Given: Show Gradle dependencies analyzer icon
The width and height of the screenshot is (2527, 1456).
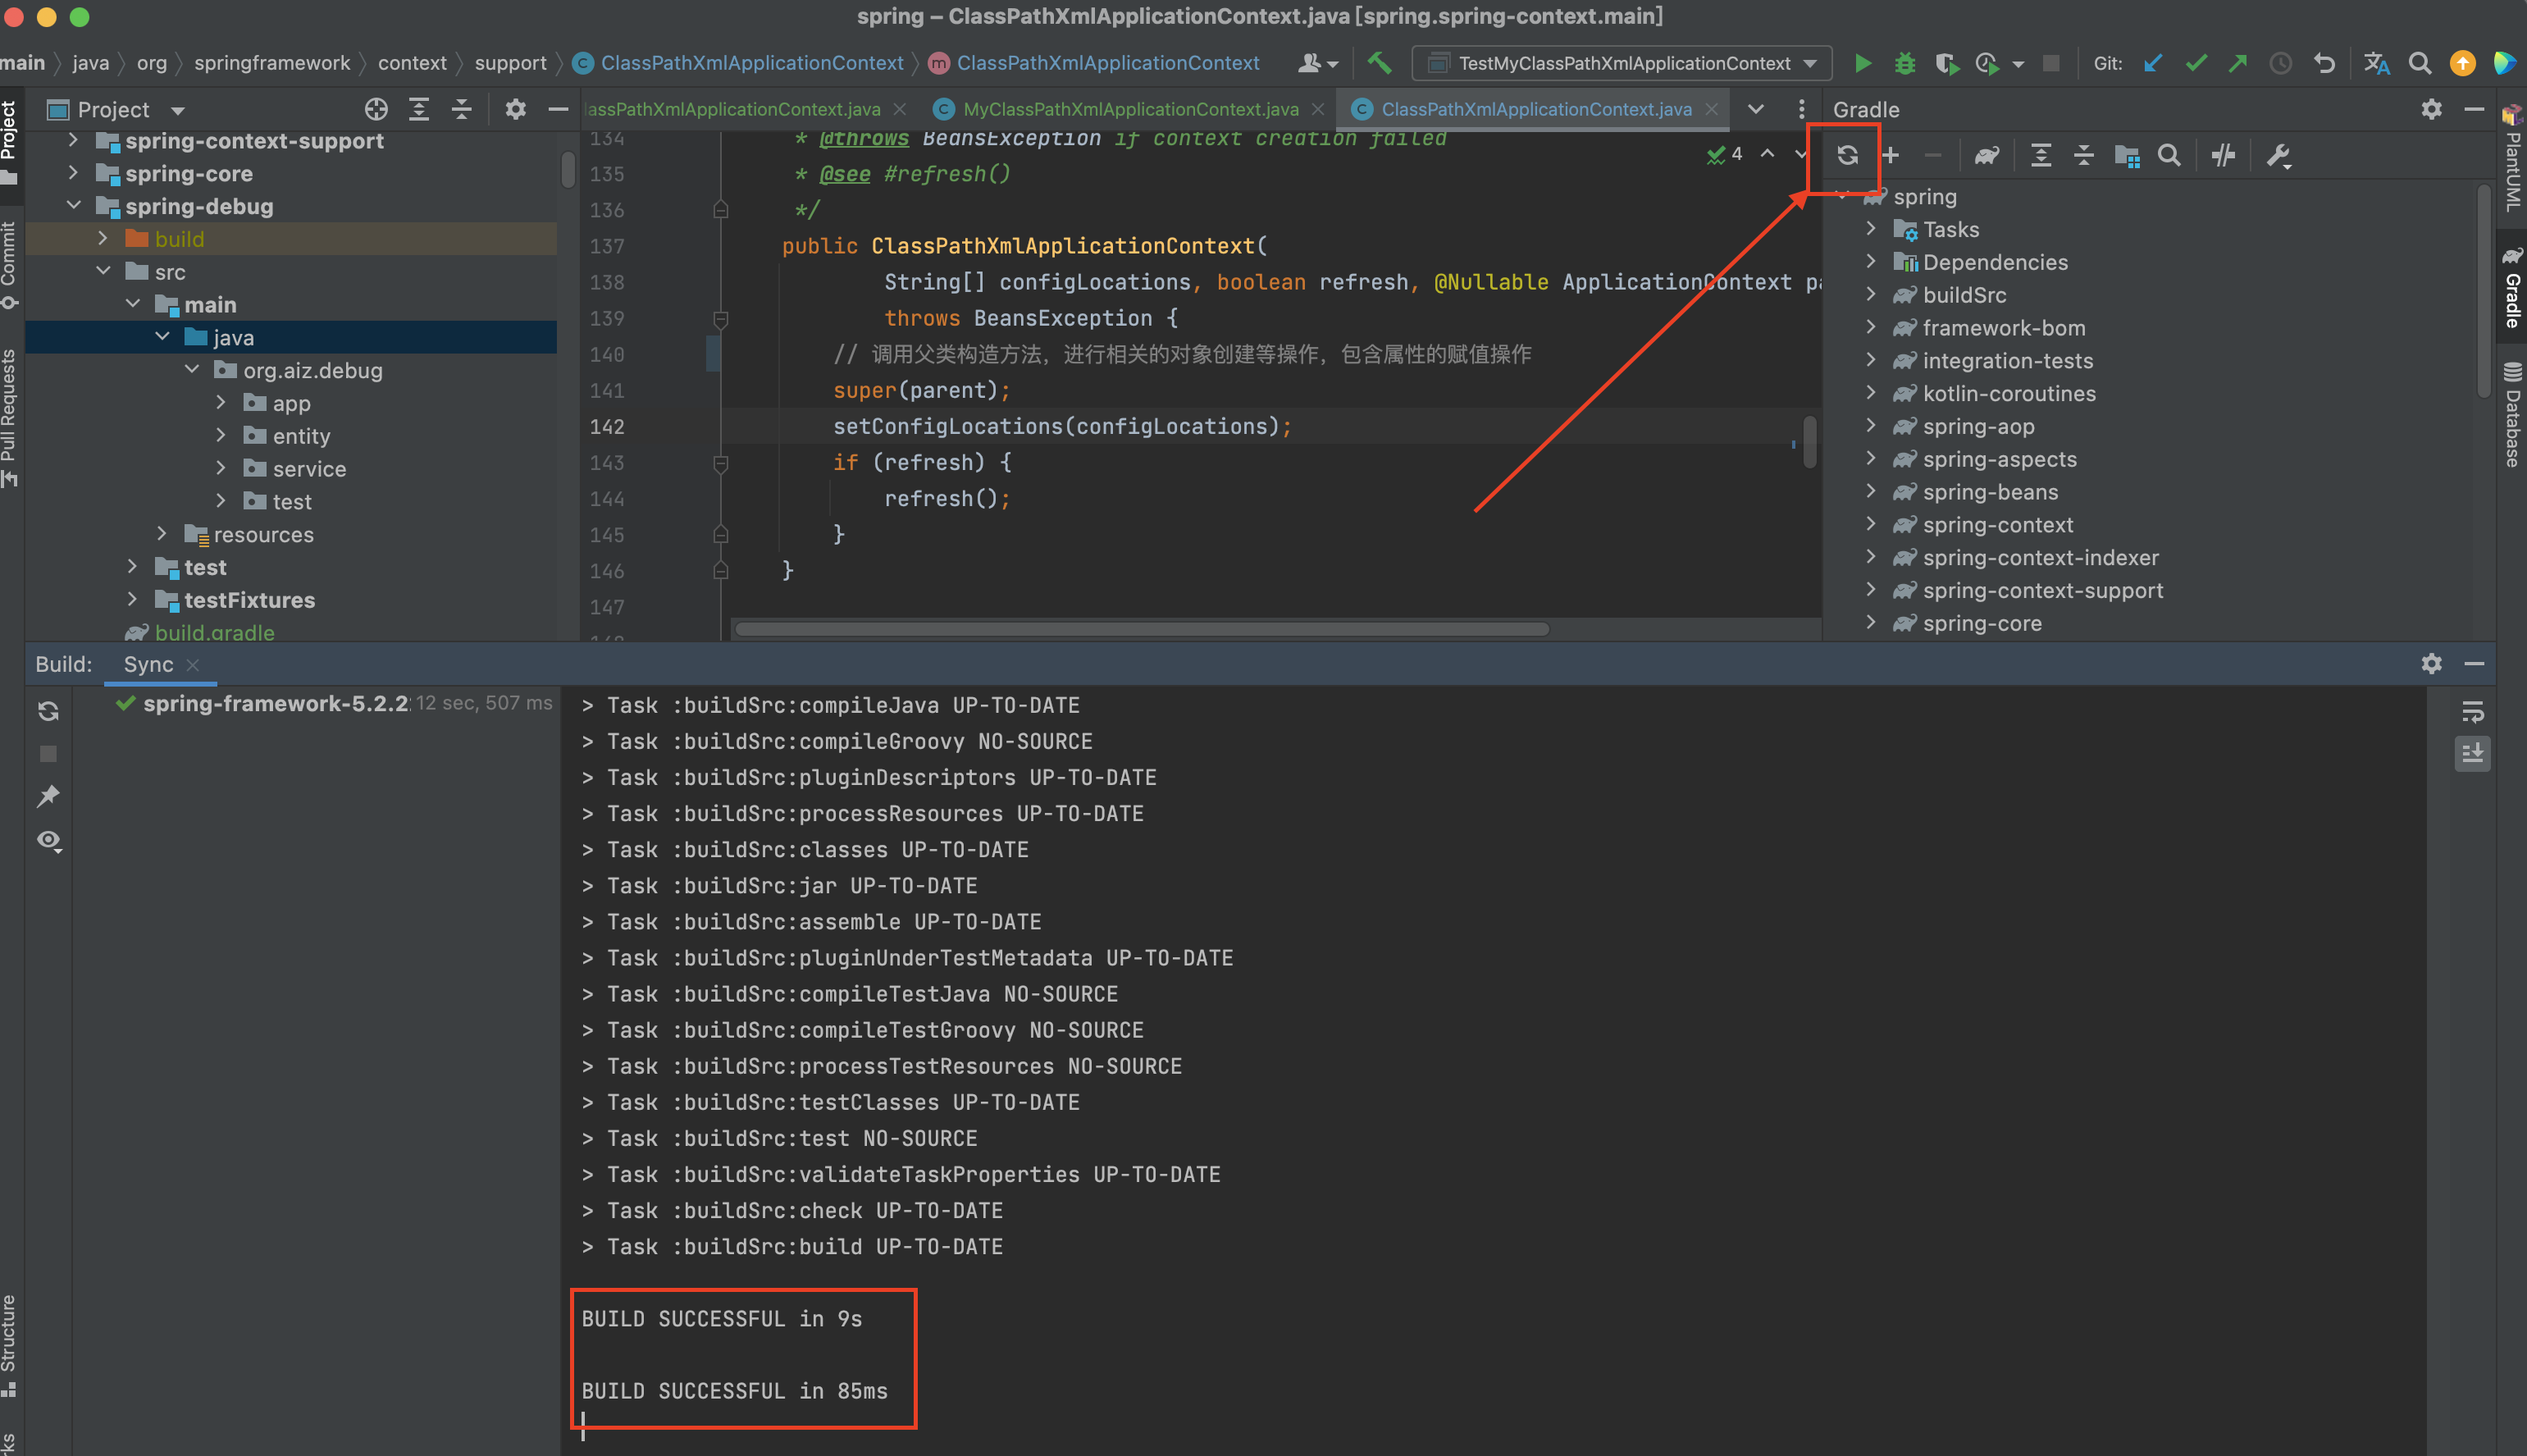Looking at the screenshot, I should coord(2126,155).
